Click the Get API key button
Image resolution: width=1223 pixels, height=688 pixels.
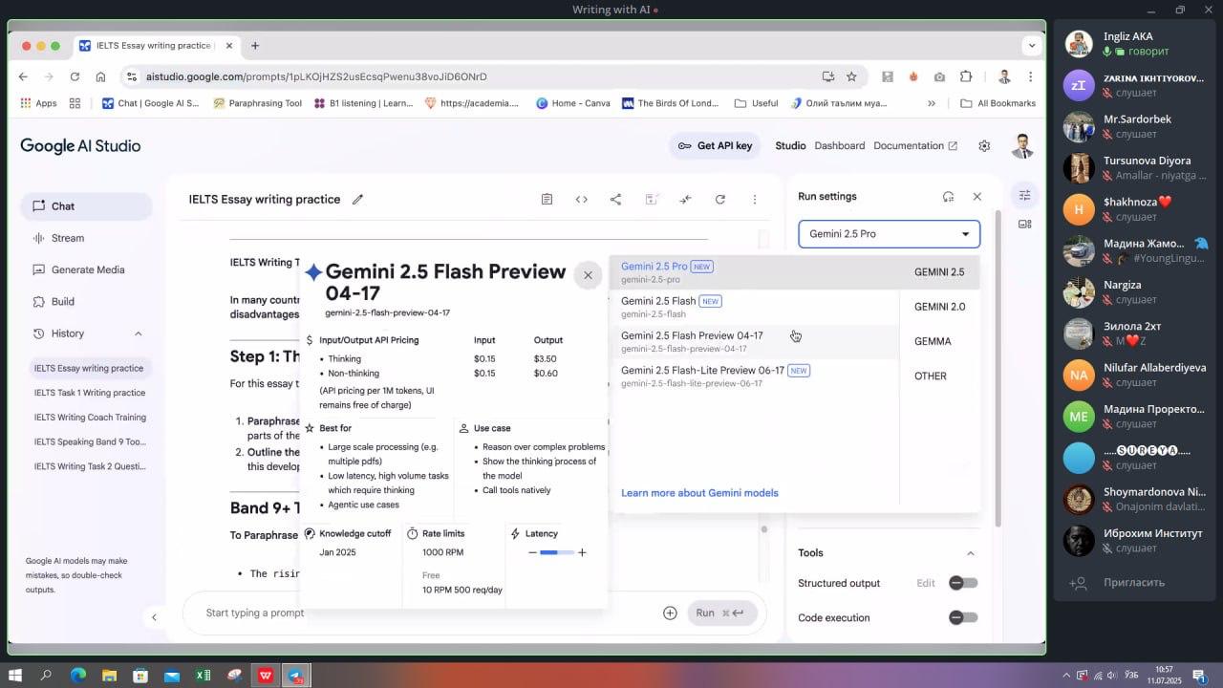(x=715, y=146)
